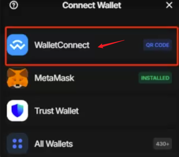
Task: Choose the MetaMask wallet name
Action: 54,78
